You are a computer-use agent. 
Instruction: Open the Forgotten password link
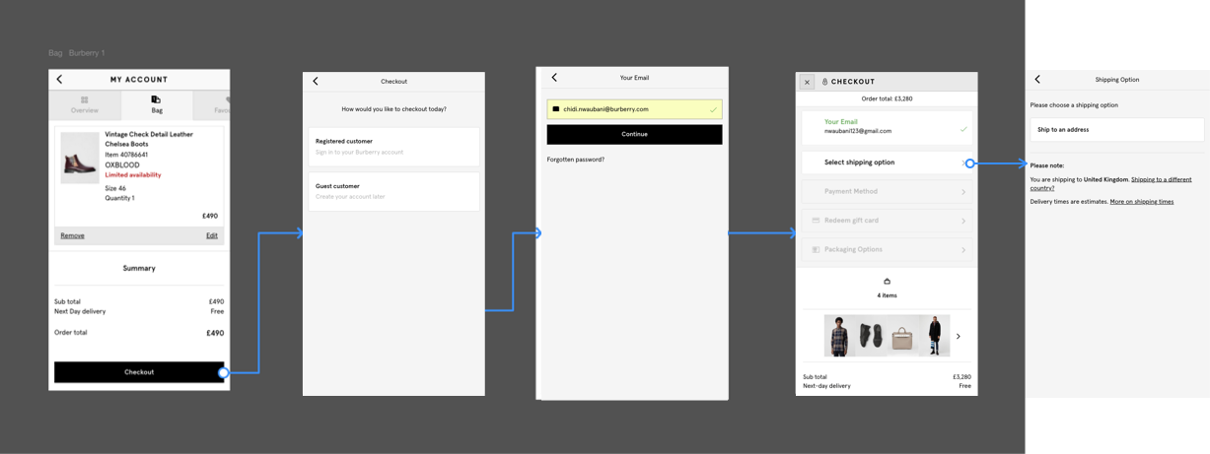click(x=576, y=160)
